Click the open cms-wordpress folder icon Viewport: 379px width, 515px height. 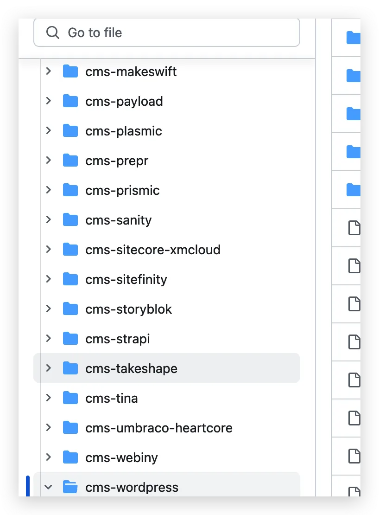pyautogui.click(x=70, y=487)
